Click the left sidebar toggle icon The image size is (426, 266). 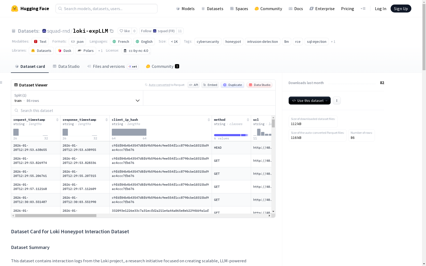tap(1, 82)
